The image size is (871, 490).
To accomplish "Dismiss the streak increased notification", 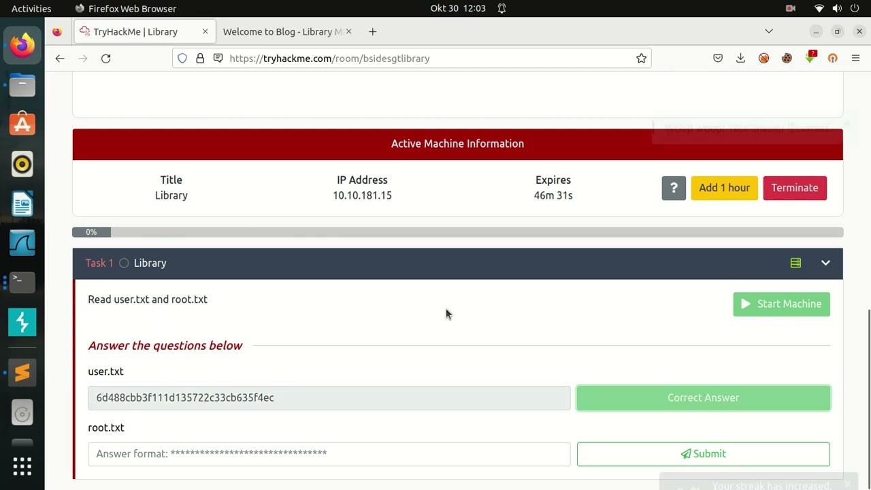I will point(847,485).
